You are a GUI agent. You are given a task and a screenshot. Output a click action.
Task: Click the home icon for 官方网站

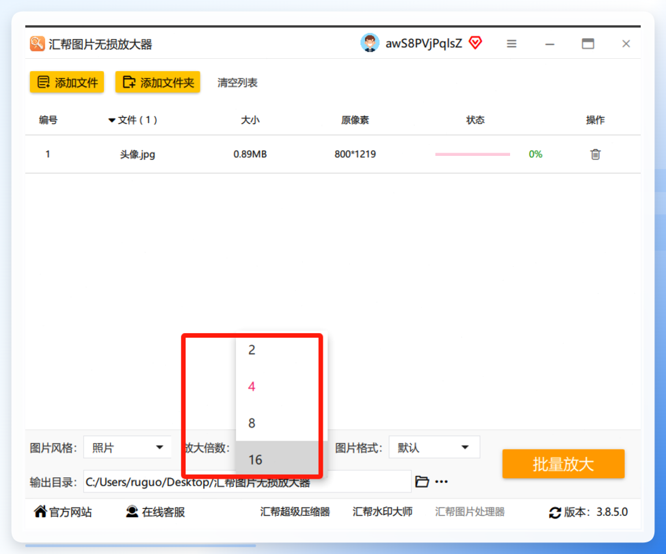pyautogui.click(x=40, y=511)
